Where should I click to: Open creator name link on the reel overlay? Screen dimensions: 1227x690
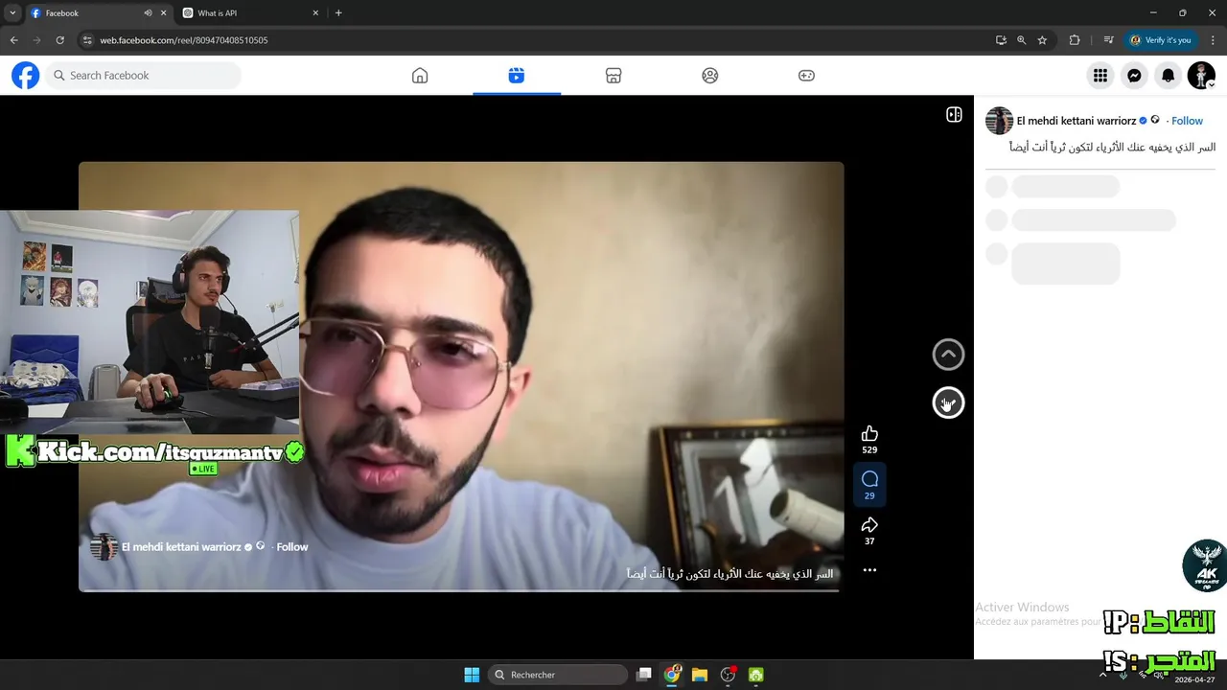pyautogui.click(x=181, y=547)
